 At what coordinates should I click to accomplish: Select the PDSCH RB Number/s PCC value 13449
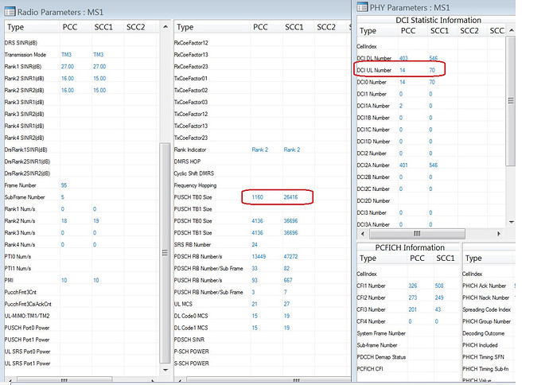pyautogui.click(x=259, y=257)
